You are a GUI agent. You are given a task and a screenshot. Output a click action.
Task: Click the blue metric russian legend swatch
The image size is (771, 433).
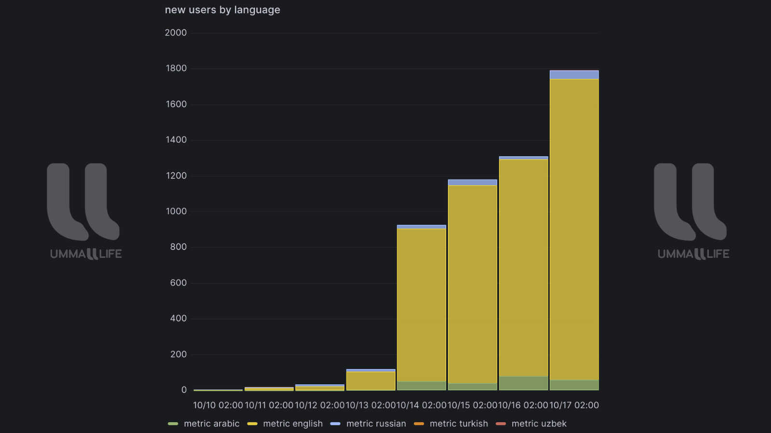point(335,424)
